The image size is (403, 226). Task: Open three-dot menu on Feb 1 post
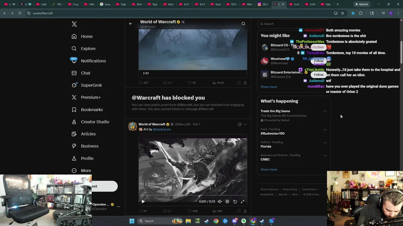pyautogui.click(x=245, y=124)
